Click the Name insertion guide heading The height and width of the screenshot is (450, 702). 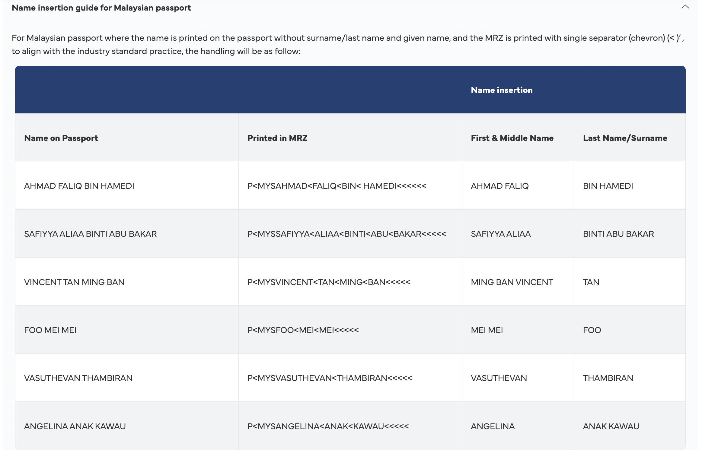pos(101,8)
